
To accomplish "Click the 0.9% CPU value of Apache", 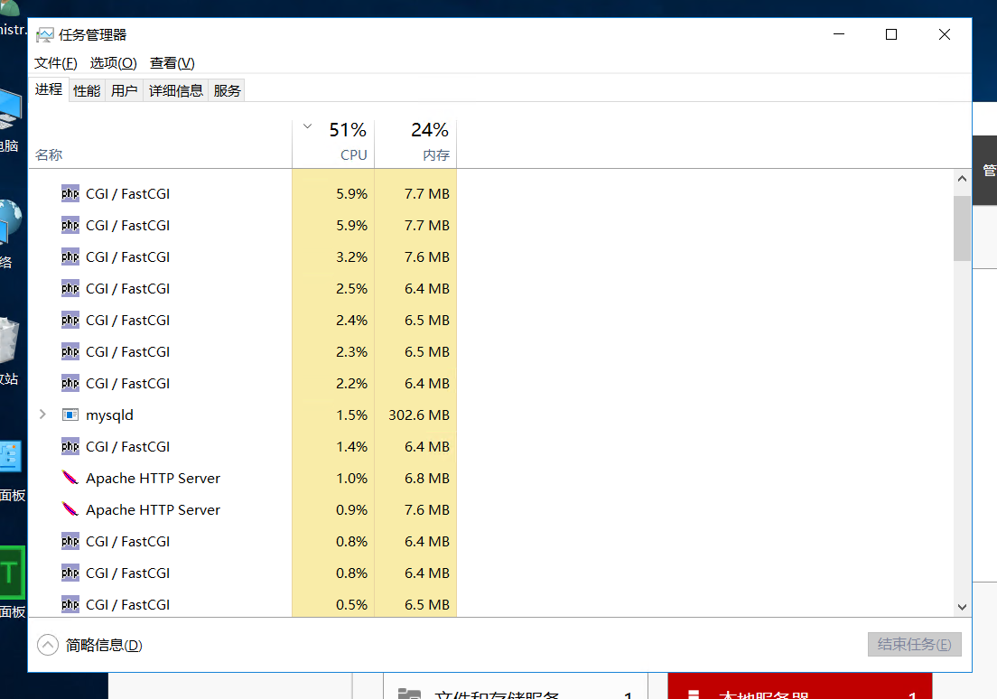I will [351, 510].
